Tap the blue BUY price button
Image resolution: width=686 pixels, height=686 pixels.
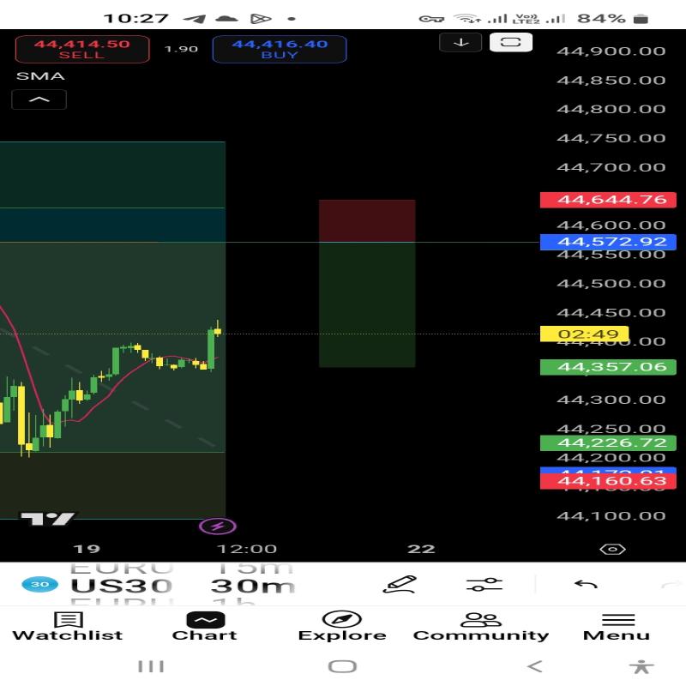click(x=280, y=49)
